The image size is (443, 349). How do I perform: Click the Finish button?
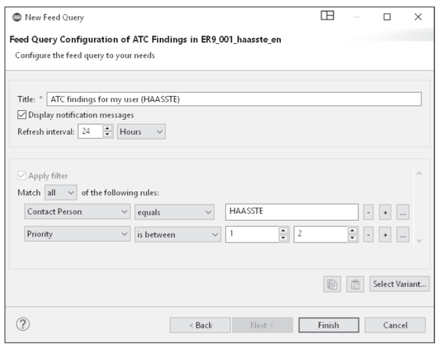(x=328, y=325)
